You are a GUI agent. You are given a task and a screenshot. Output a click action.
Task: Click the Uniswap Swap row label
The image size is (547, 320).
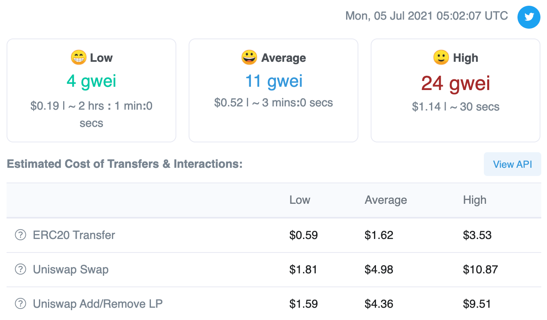(x=71, y=270)
